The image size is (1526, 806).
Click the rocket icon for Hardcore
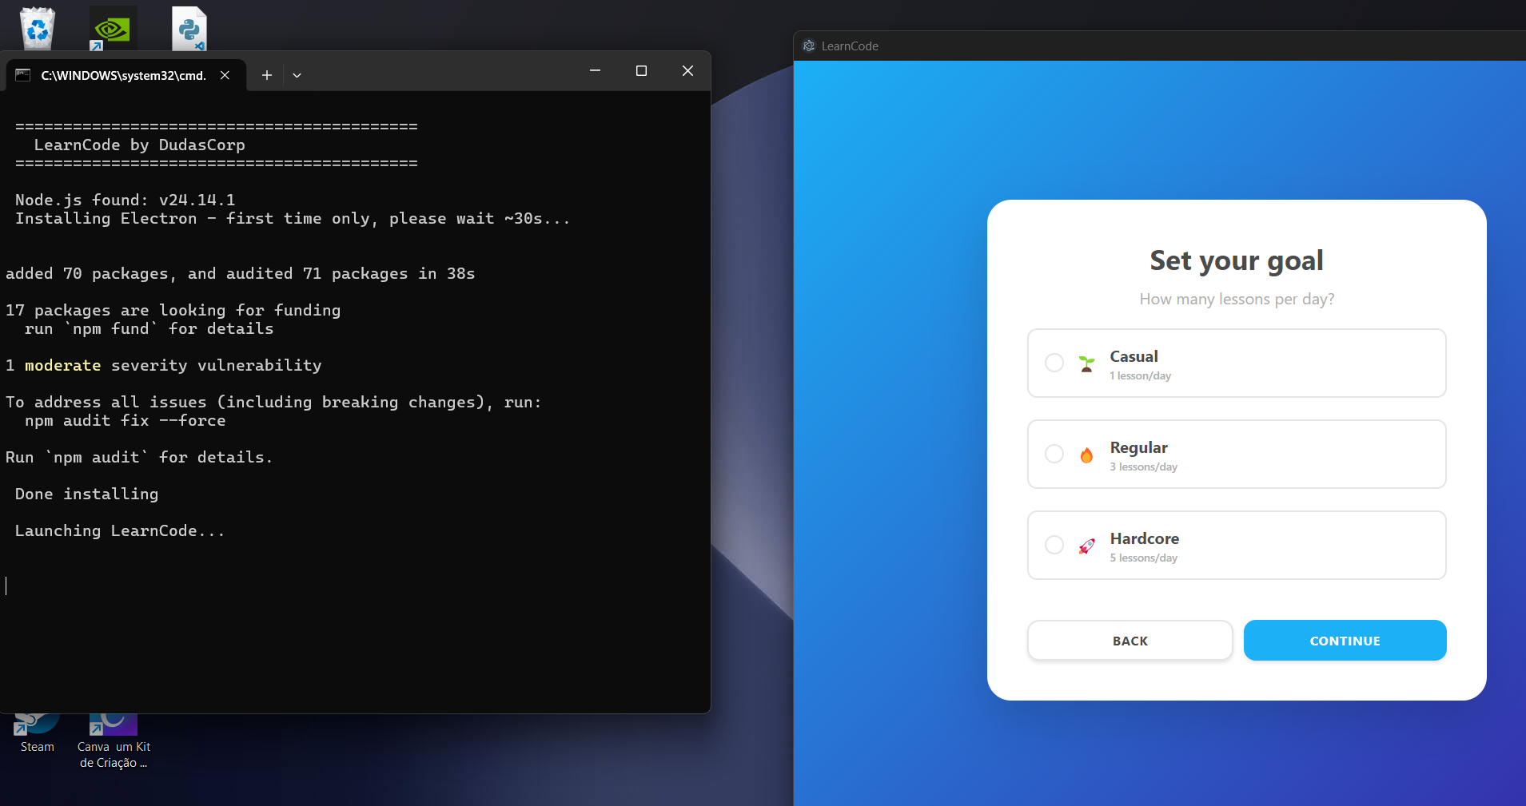[x=1086, y=546]
